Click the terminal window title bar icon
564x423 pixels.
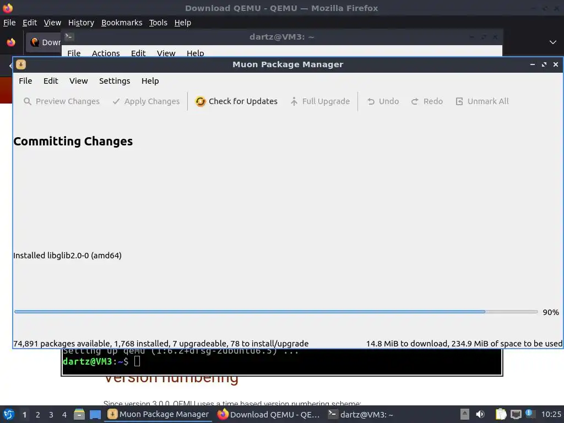pyautogui.click(x=69, y=36)
